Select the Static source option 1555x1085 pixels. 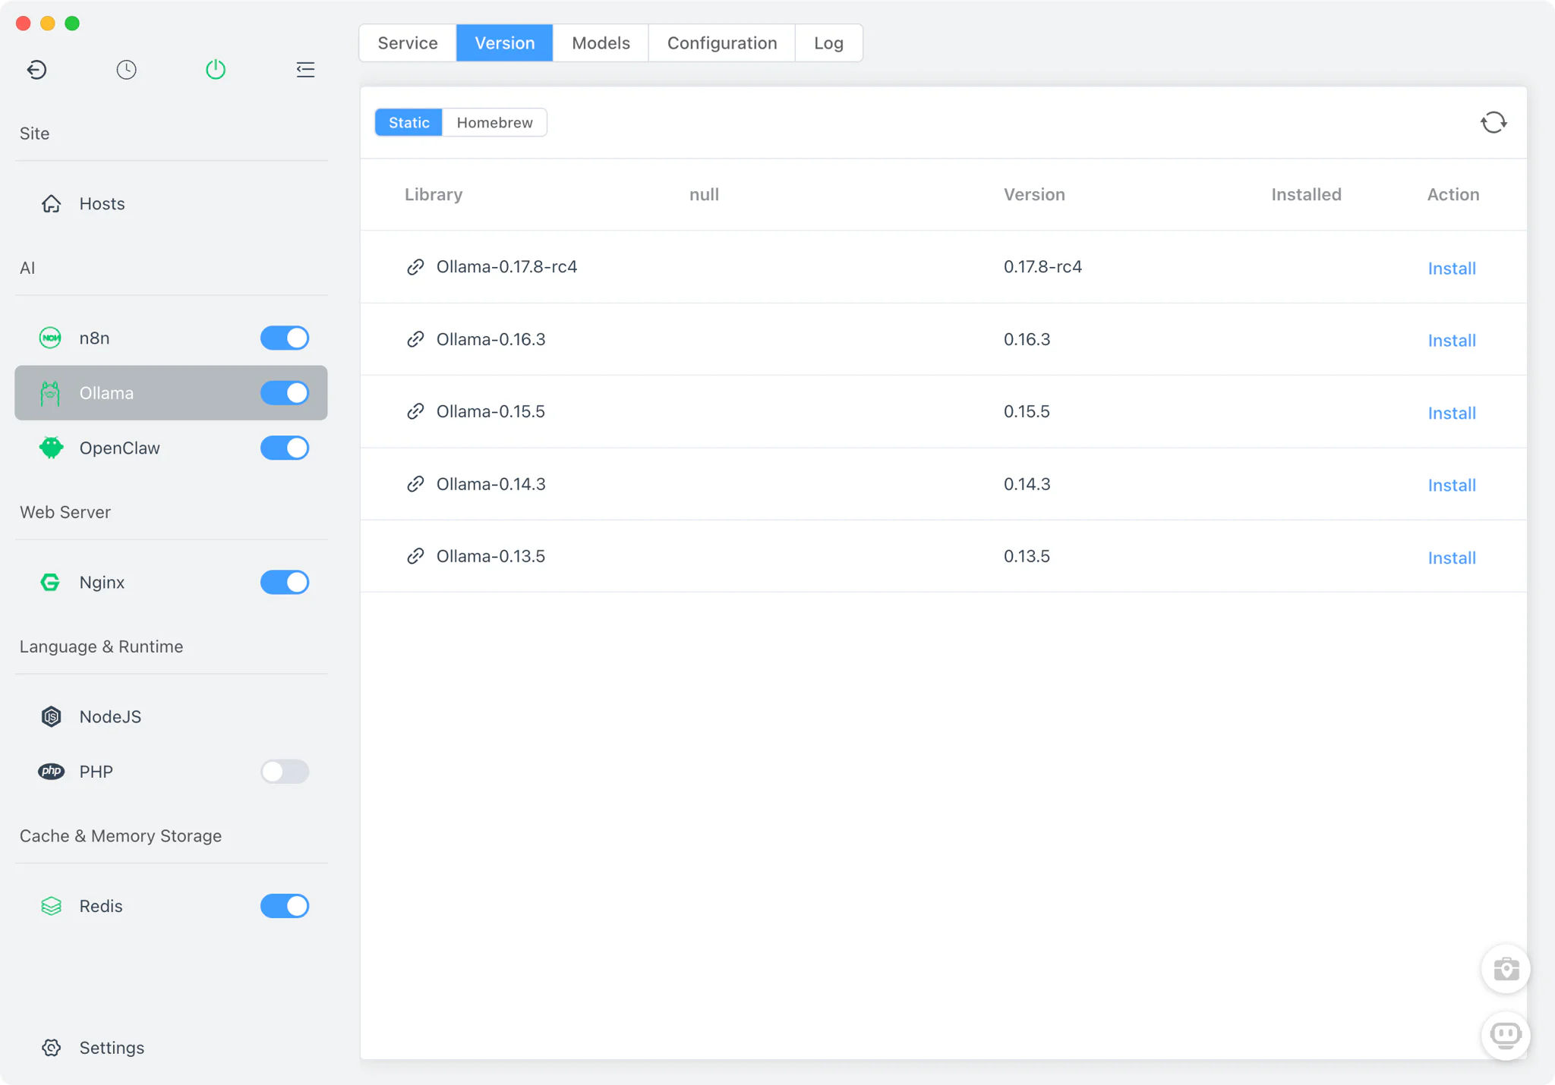(x=408, y=122)
